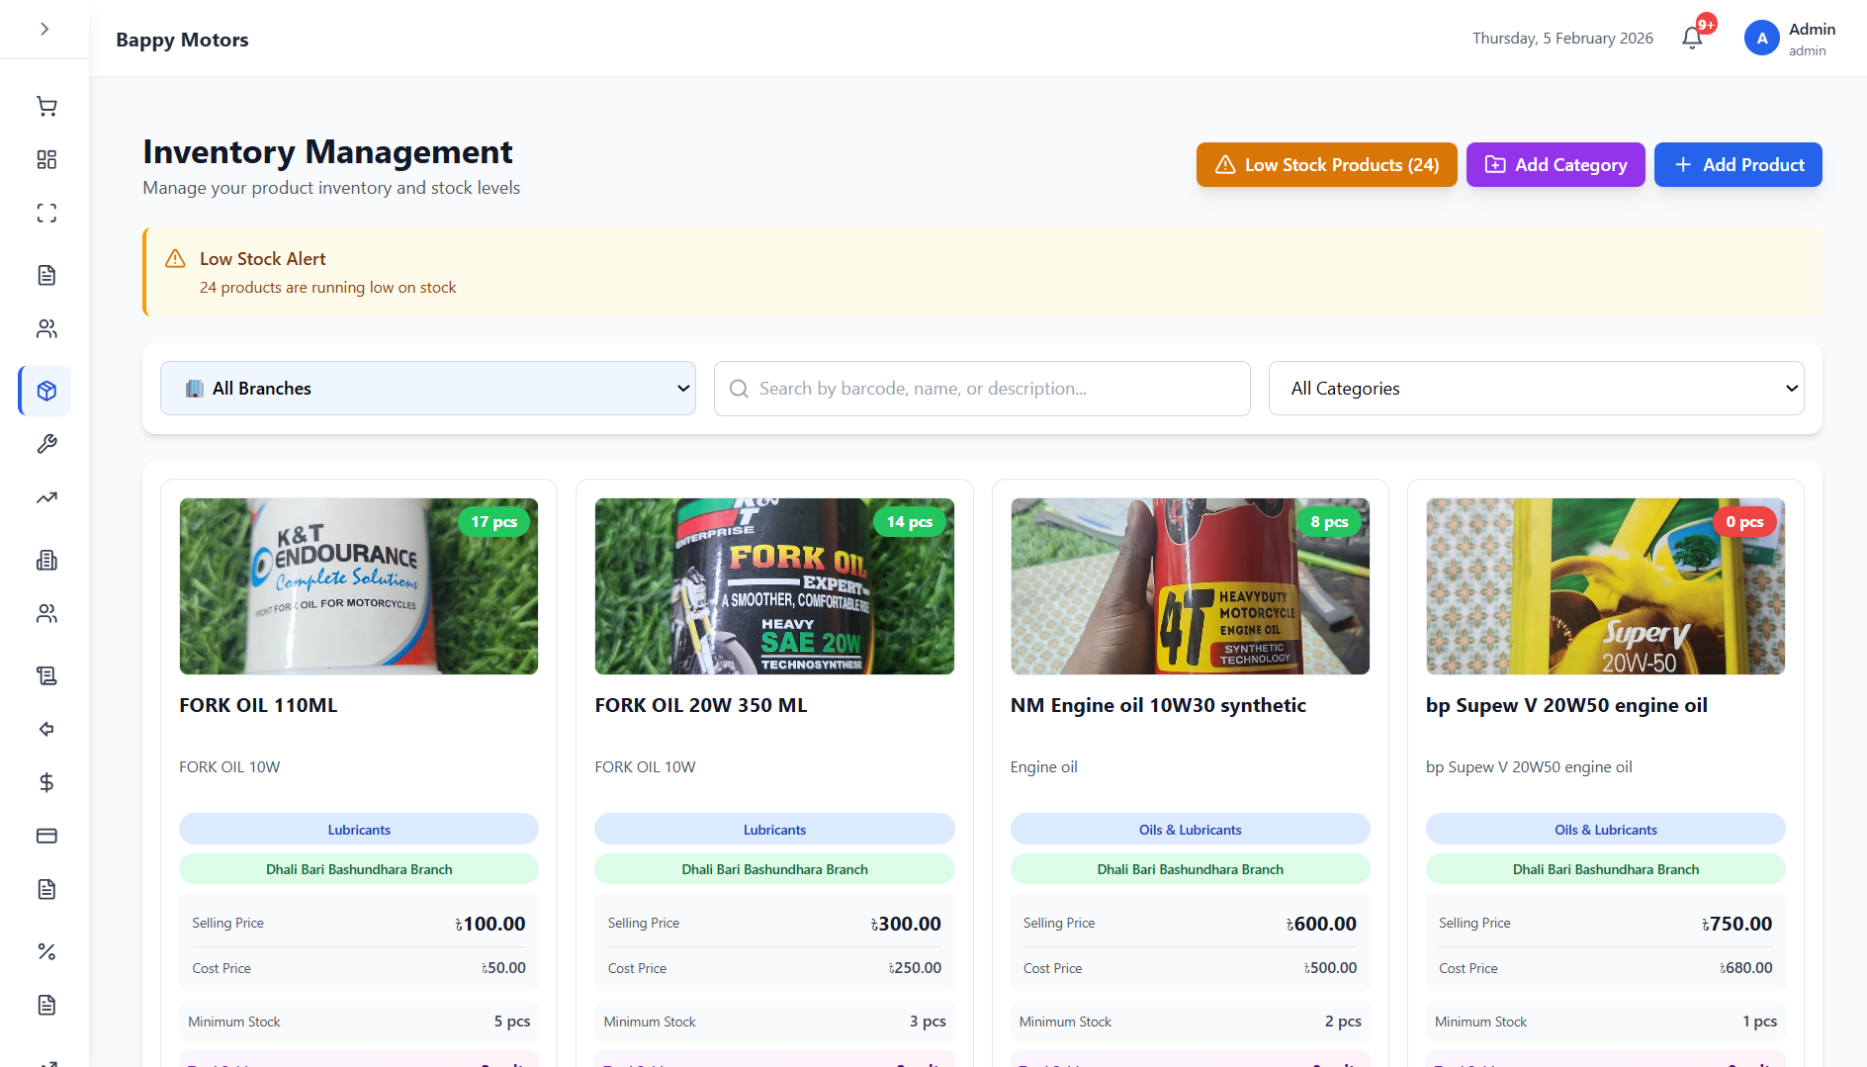Screen dimensions: 1867x1067
Task: Open the dollar sign icon
Action: [x=46, y=782]
